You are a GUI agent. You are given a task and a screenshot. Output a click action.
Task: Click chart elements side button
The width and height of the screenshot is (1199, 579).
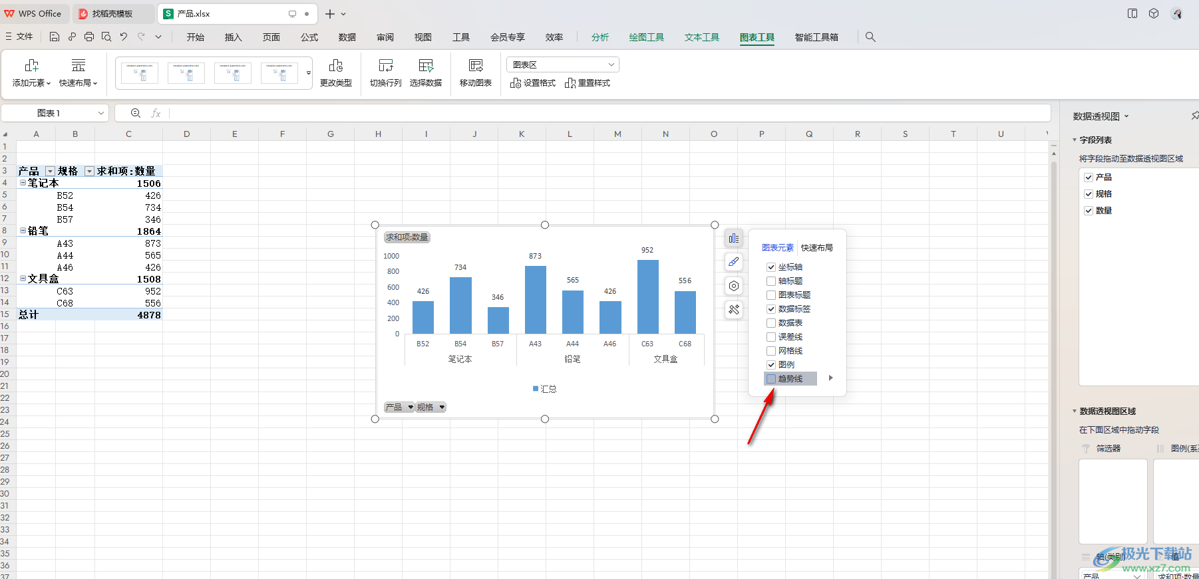pyautogui.click(x=734, y=238)
